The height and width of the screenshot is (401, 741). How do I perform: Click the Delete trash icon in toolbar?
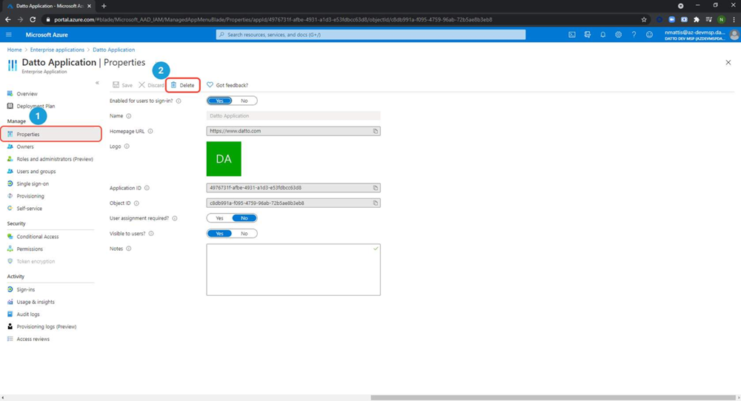coord(174,85)
